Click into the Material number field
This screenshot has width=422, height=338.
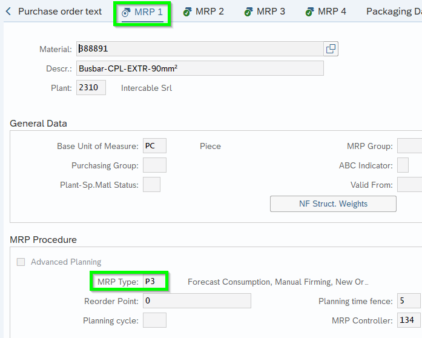(200, 49)
